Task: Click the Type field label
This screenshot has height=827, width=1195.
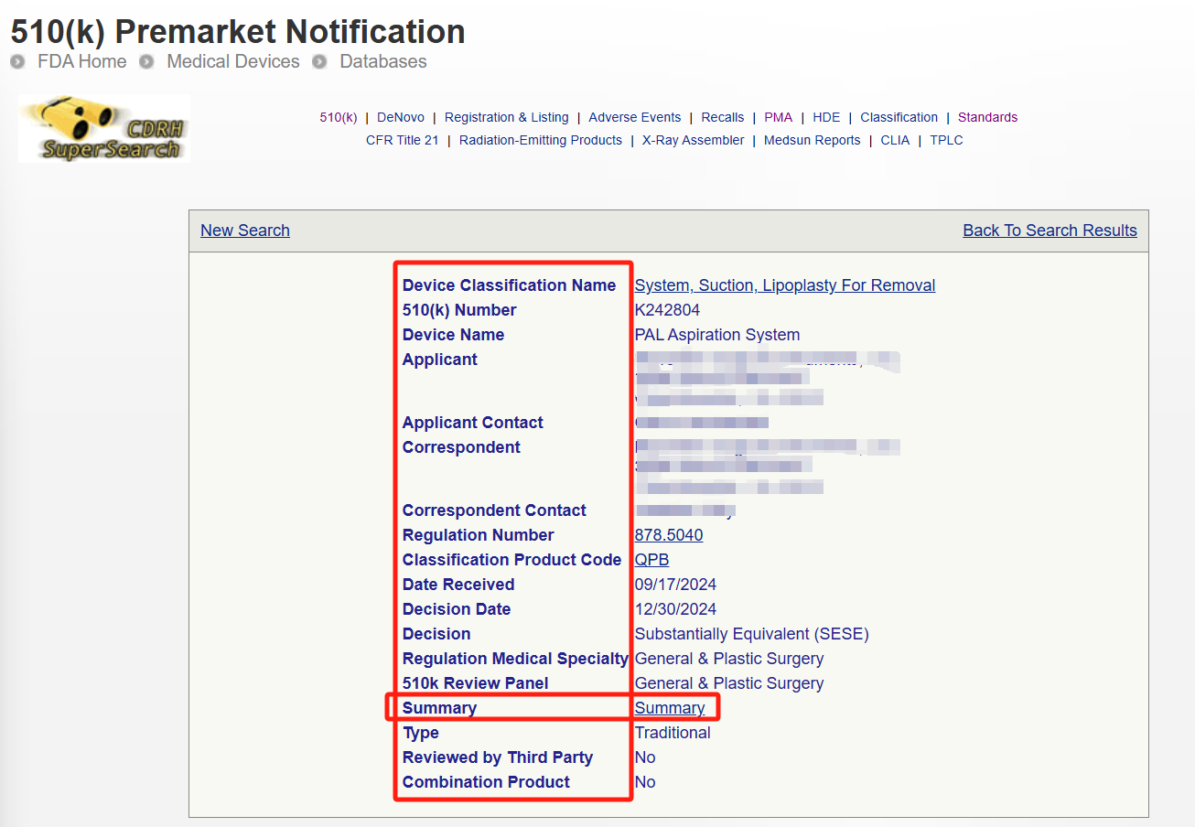Action: click(x=421, y=733)
